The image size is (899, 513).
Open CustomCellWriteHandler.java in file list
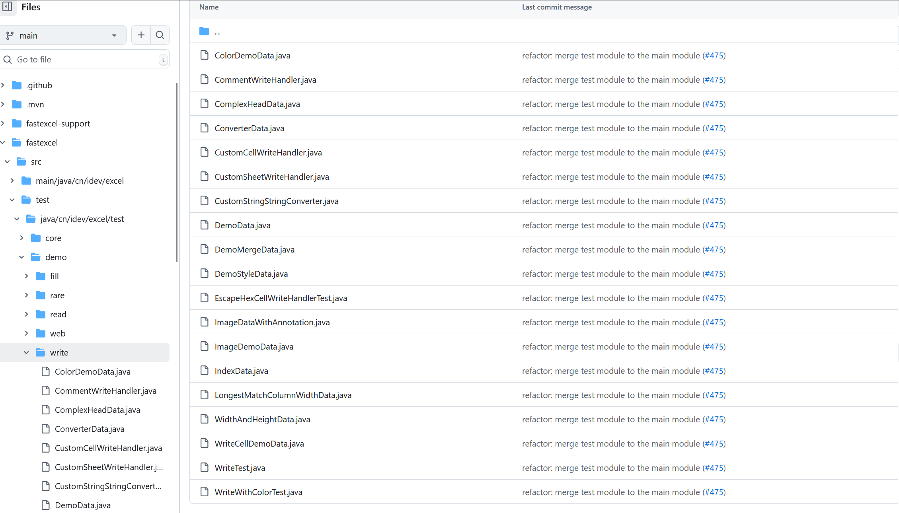pyautogui.click(x=268, y=153)
